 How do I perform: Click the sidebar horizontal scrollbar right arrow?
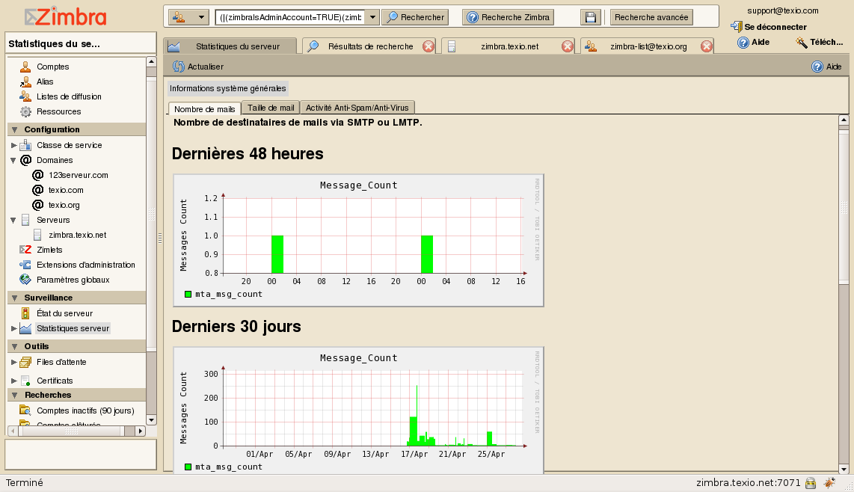coord(141,431)
